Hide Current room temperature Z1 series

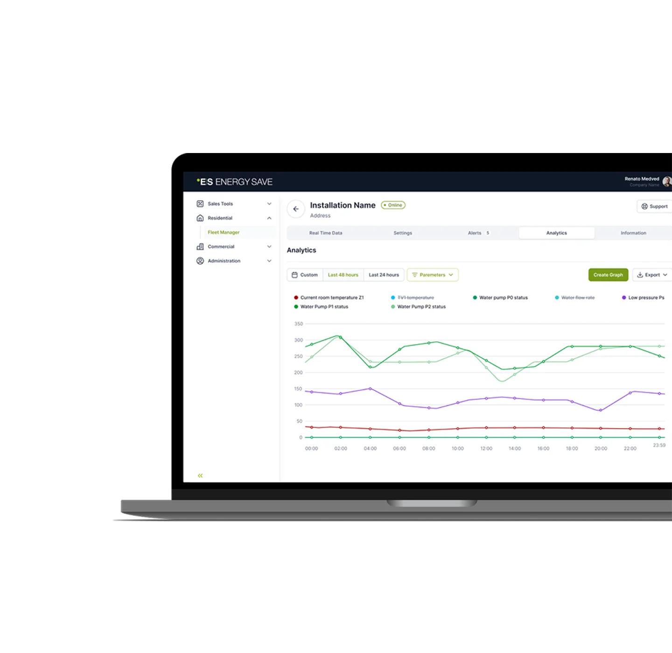click(331, 298)
